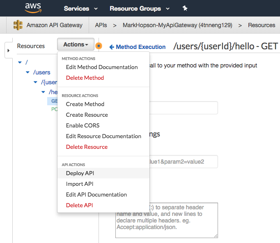Viewport: 280px width, 243px height.
Task: Collapse the /users tree node
Action: point(28,72)
